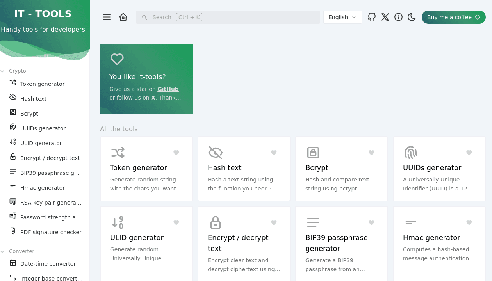
Task: Click the Bcrypt padlock icon in sidebar
Action: click(12, 113)
